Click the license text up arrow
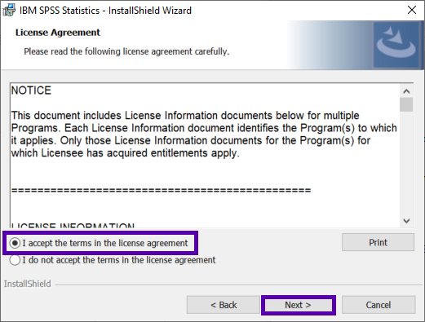This screenshot has width=425, height=322. pyautogui.click(x=406, y=91)
